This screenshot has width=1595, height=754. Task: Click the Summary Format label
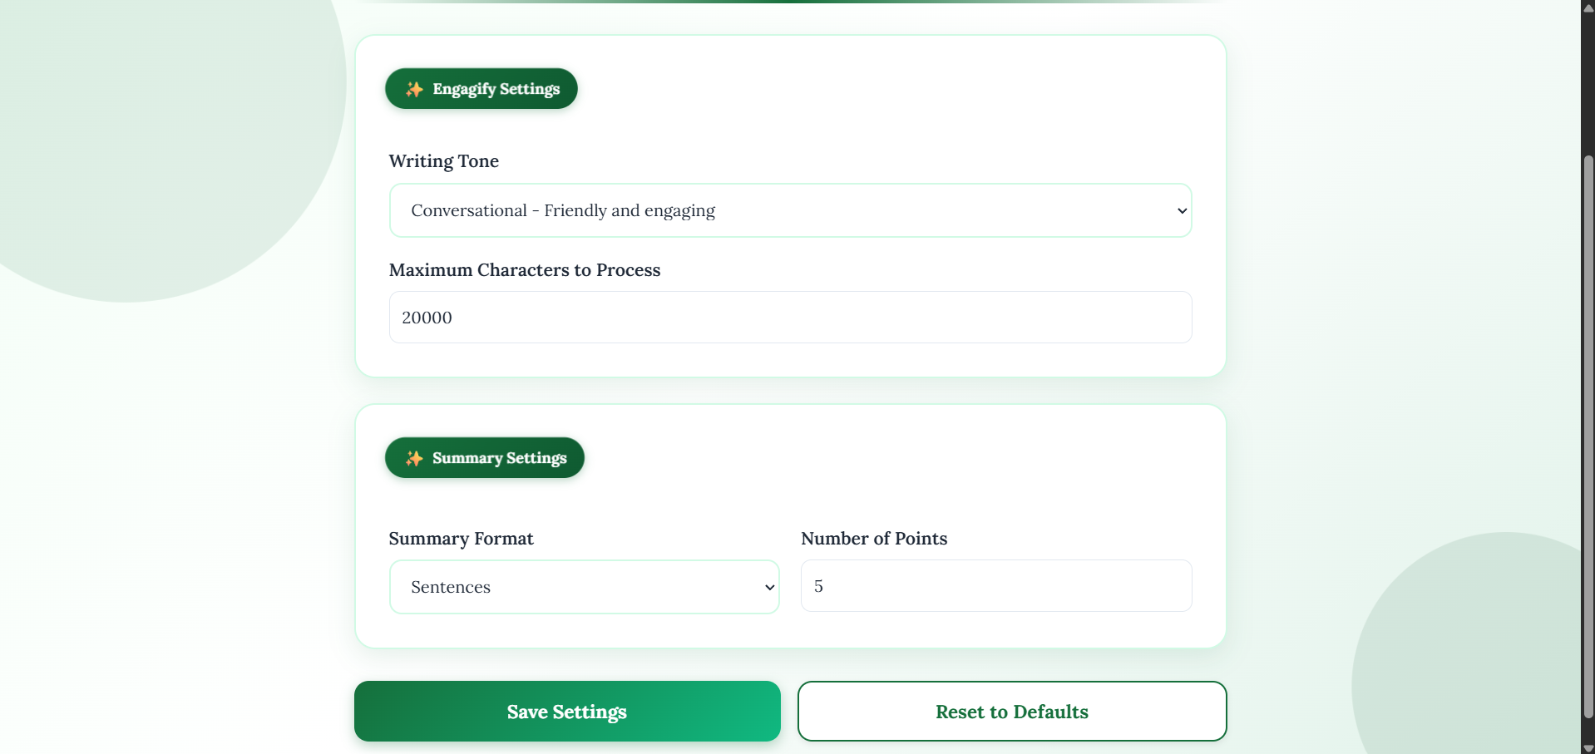coord(462,539)
